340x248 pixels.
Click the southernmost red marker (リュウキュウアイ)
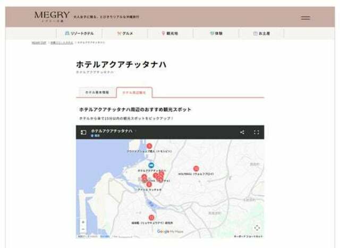pos(151,217)
